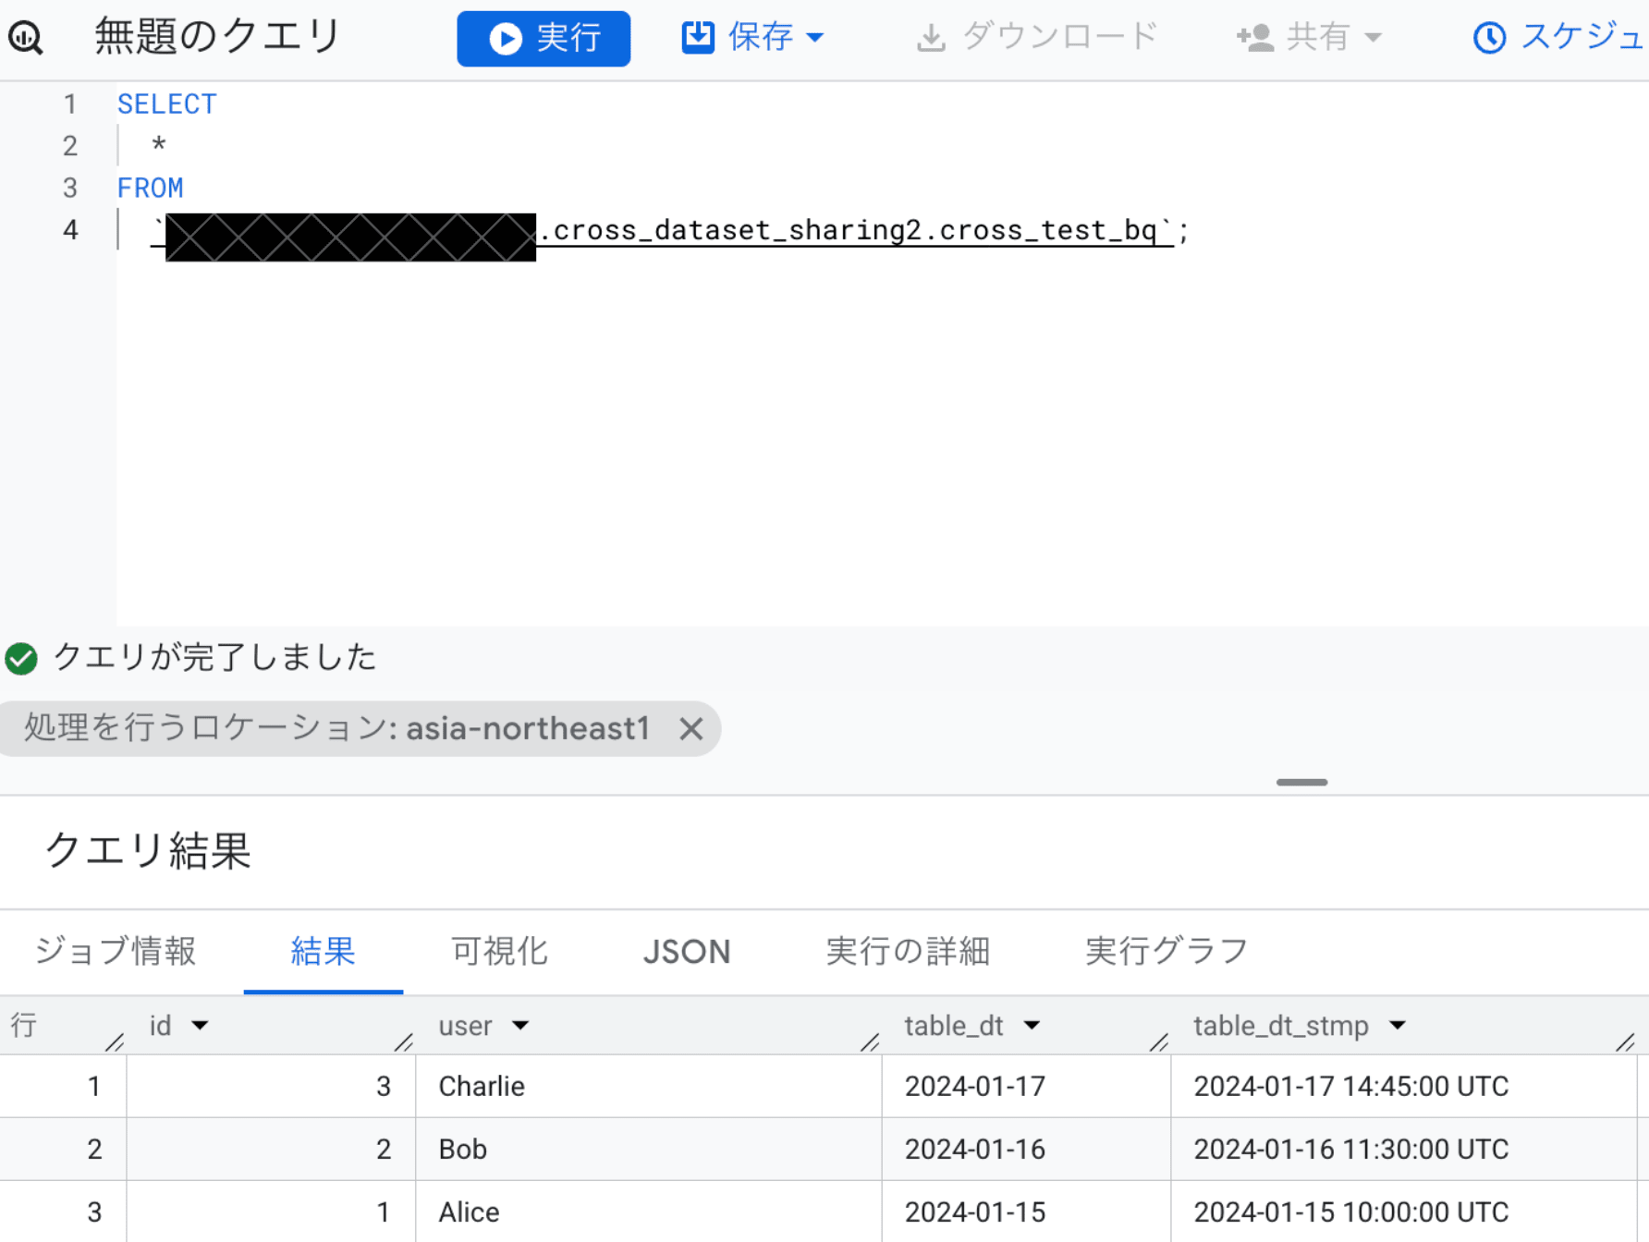Click the 共有 share icon
1649x1242 pixels.
[x=1255, y=37]
